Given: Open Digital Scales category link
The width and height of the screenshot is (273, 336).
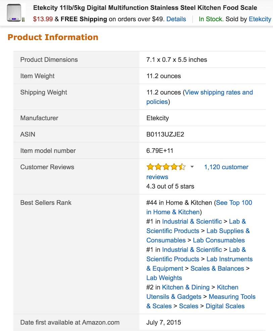Looking at the screenshot, I should coord(225,306).
